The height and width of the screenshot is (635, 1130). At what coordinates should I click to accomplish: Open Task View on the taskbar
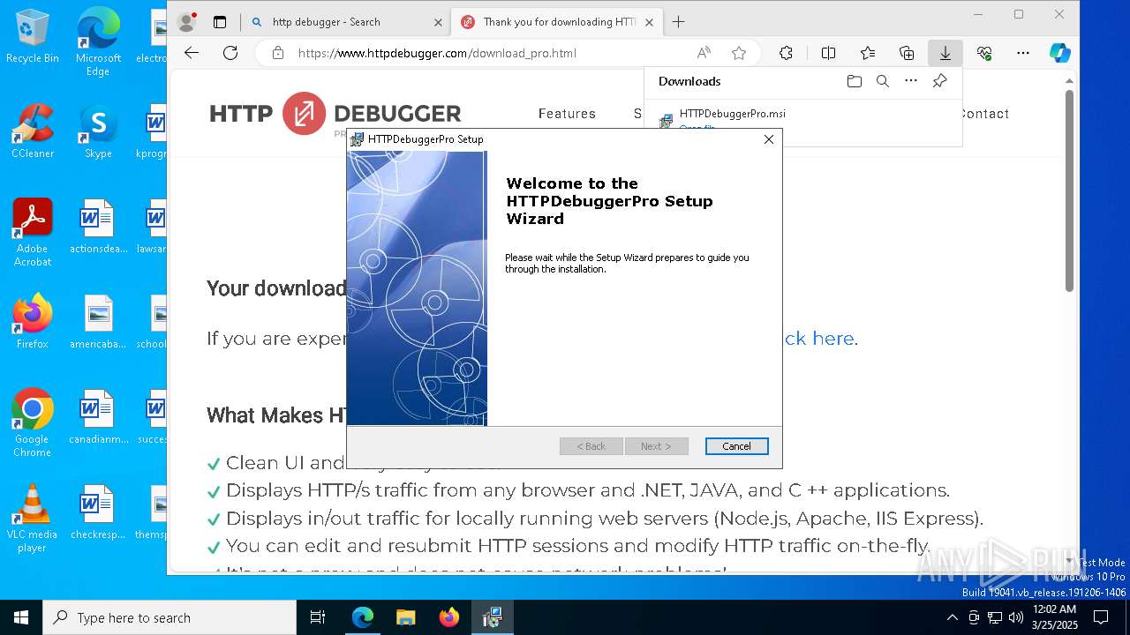(318, 617)
